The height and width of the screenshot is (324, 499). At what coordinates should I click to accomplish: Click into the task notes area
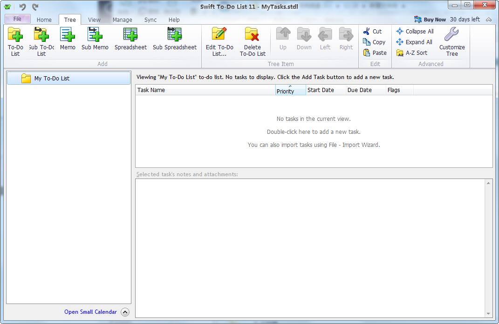(x=310, y=248)
